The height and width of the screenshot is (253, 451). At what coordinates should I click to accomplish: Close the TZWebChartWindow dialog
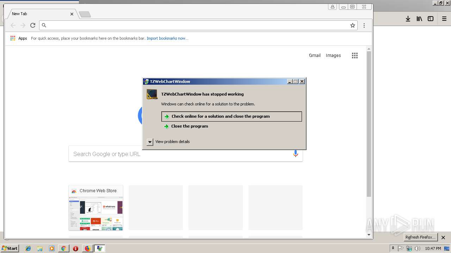(x=302, y=82)
